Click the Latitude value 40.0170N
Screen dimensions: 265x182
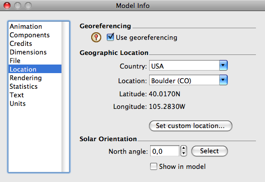click(164, 94)
